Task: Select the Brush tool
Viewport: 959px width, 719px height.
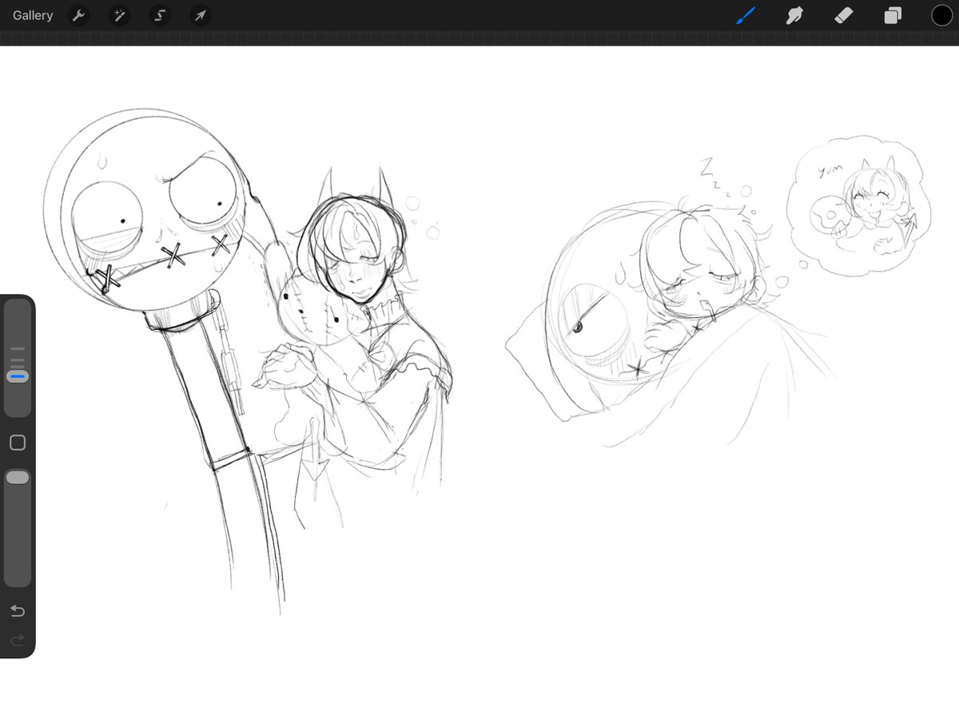Action: (x=746, y=15)
